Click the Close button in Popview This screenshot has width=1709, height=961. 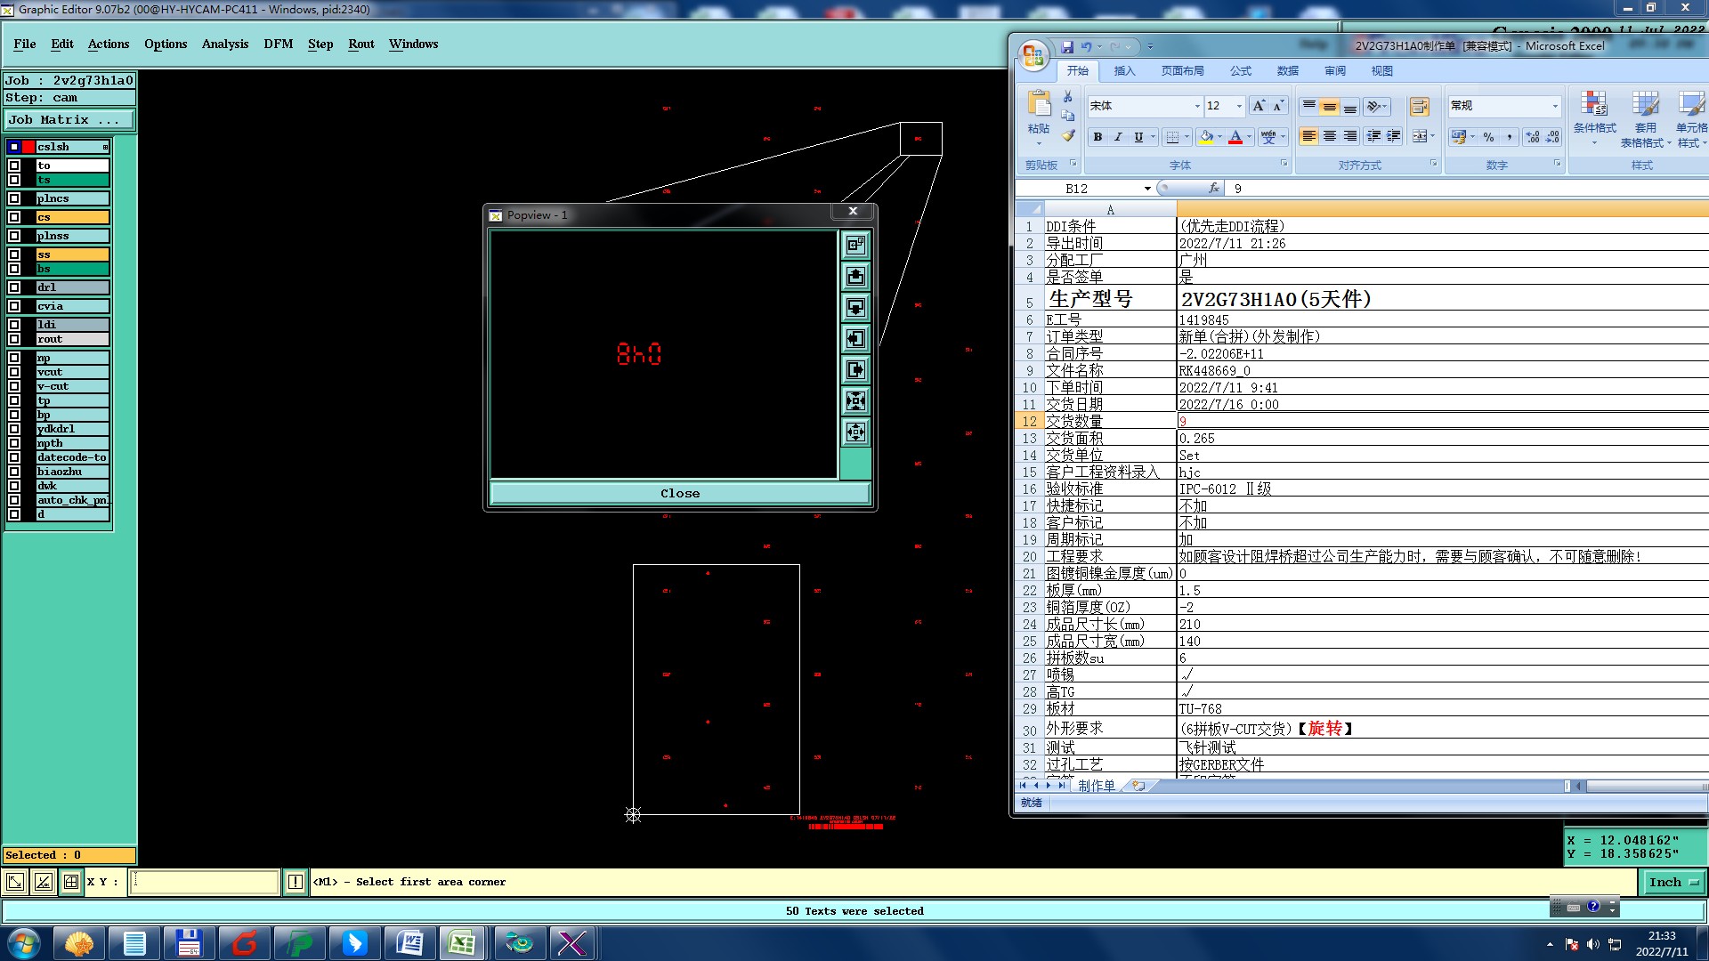click(x=679, y=493)
